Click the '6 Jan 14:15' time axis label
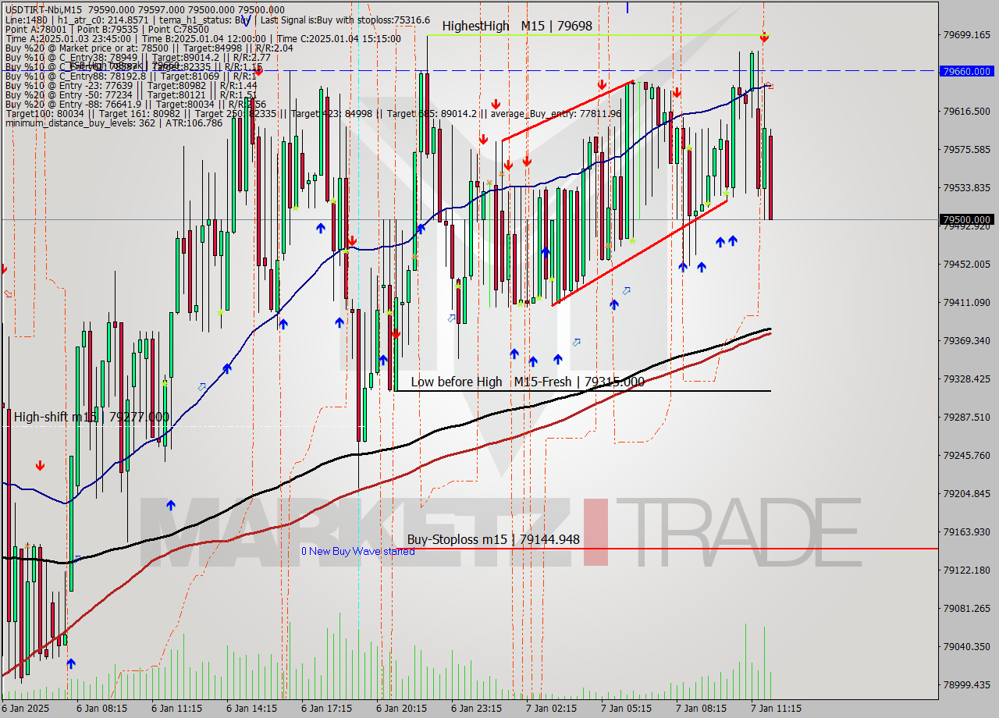The image size is (999, 718). tap(251, 709)
